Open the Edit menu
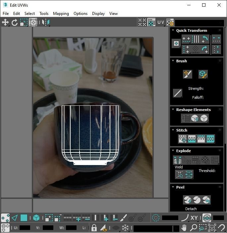 (x=17, y=14)
